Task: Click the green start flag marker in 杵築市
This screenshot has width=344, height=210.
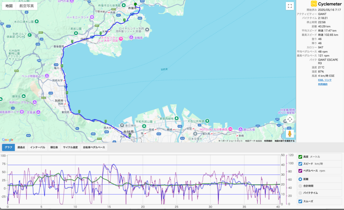Action: (x=135, y=4)
